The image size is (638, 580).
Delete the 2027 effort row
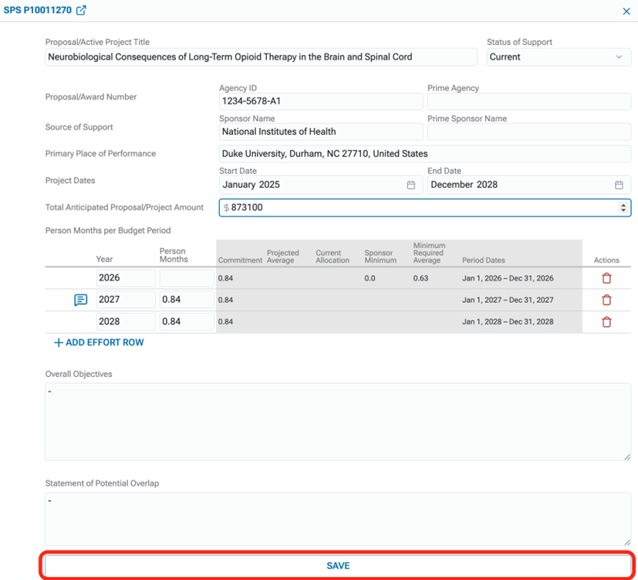[606, 300]
